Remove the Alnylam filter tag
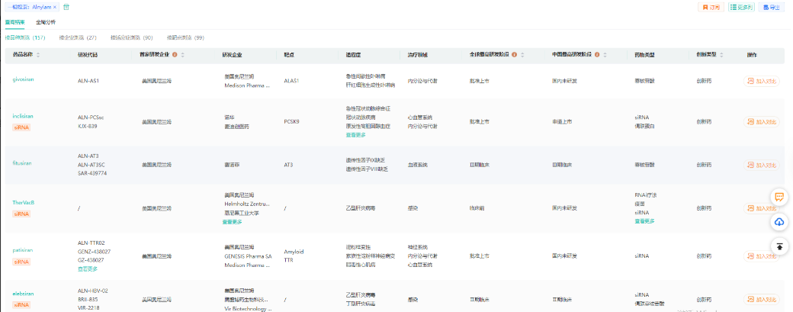 tap(55, 7)
